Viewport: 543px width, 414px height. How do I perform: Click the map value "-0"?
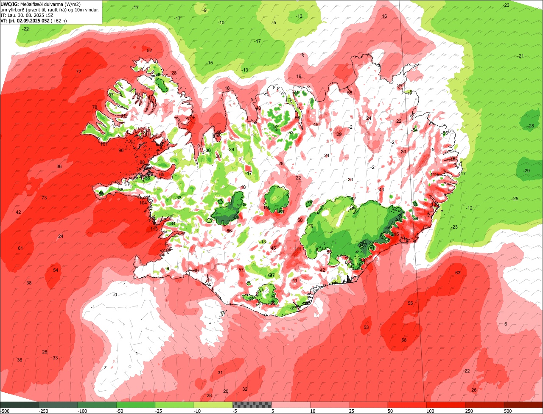(115, 295)
